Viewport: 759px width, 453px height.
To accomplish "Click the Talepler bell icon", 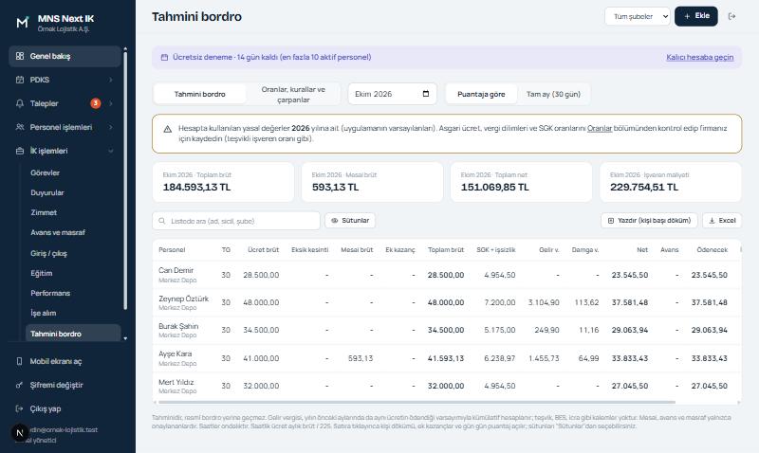I will 20,103.
